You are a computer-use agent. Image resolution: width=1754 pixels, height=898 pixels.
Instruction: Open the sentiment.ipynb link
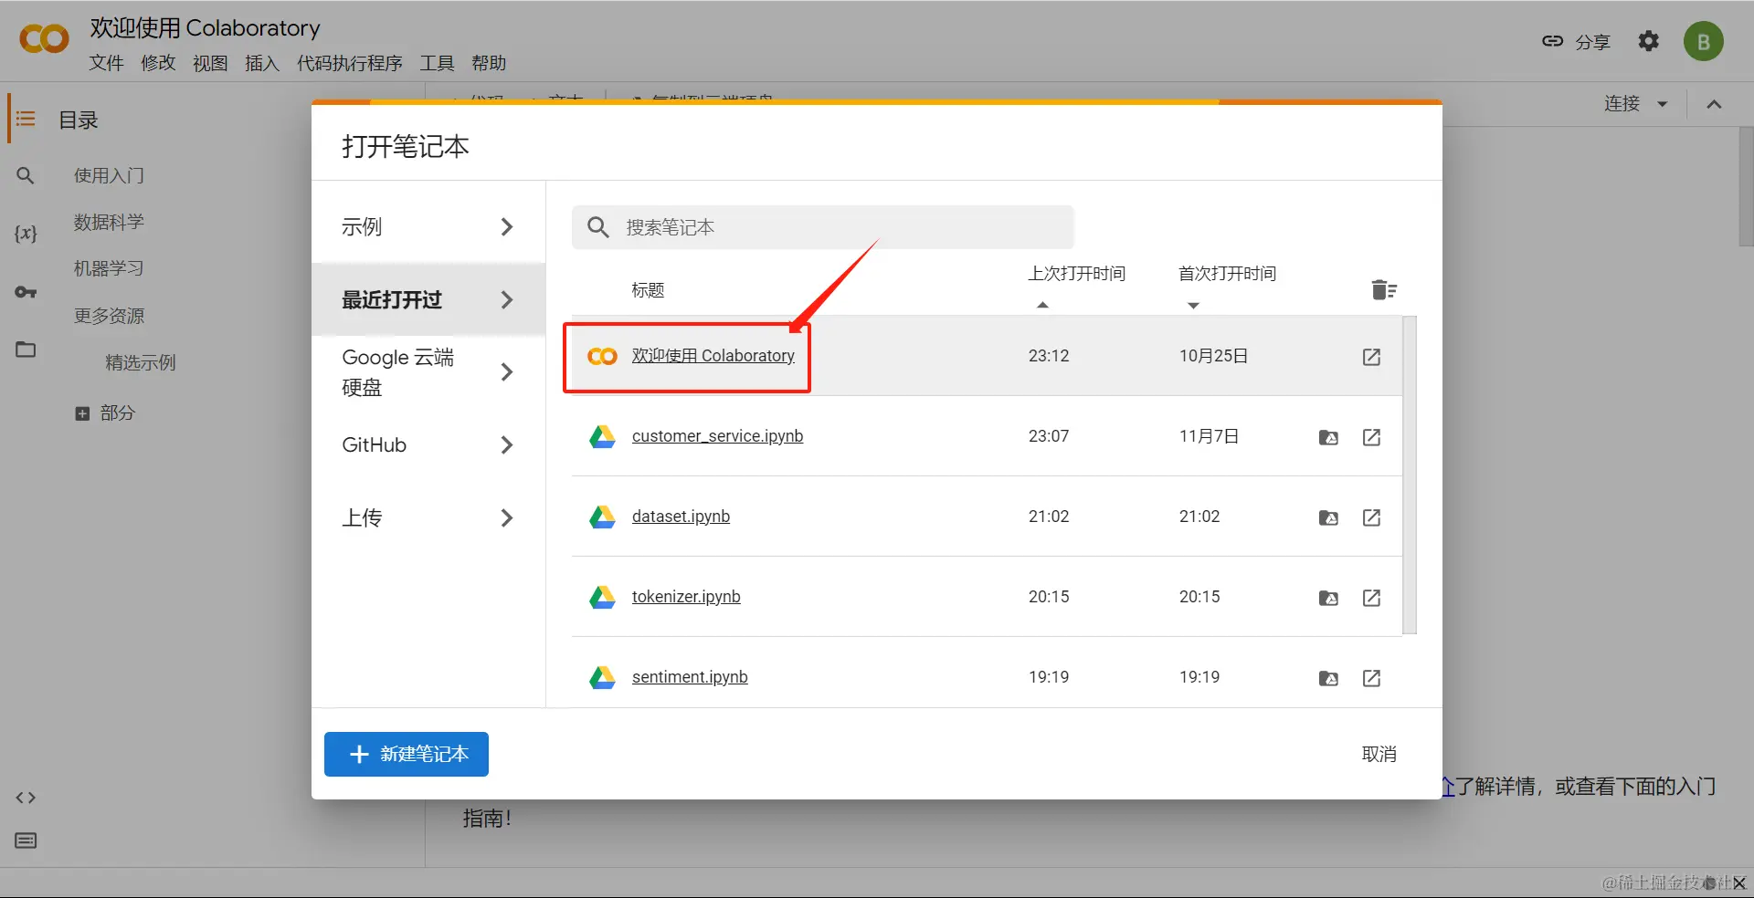[690, 677]
